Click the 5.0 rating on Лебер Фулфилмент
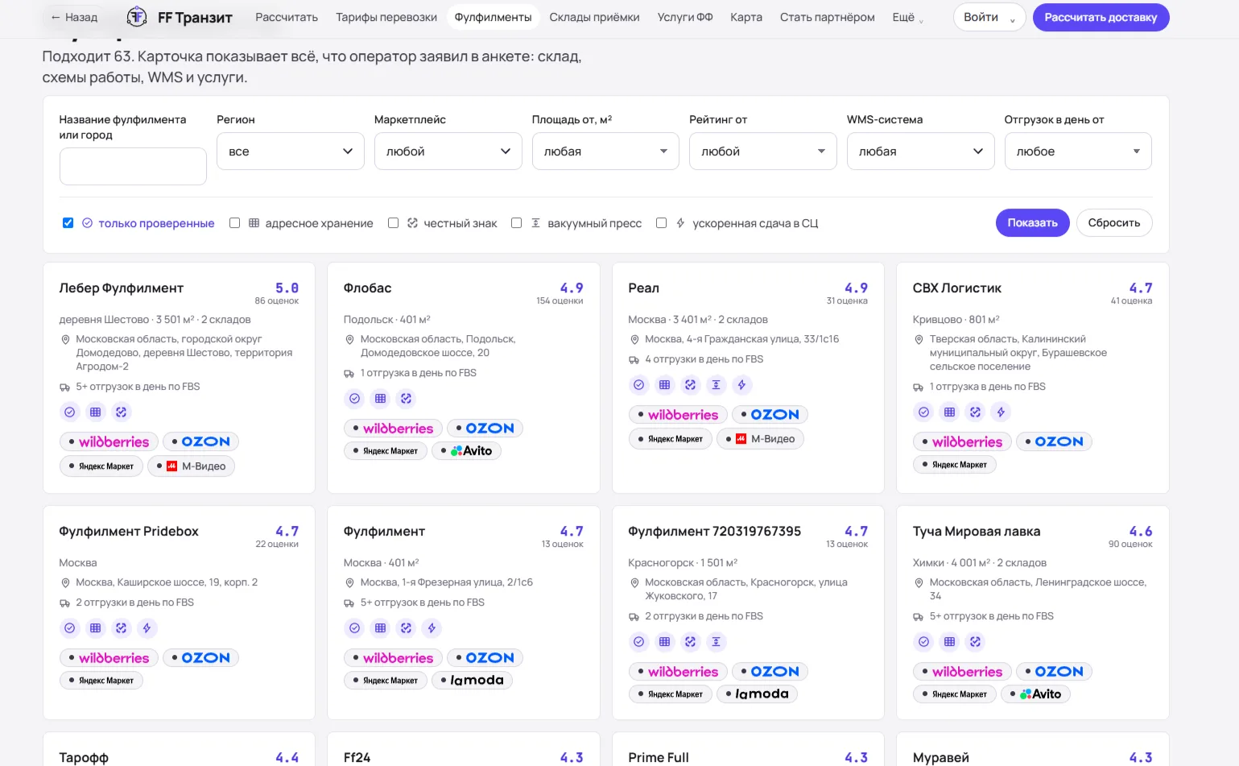This screenshot has height=766, width=1239. [287, 288]
